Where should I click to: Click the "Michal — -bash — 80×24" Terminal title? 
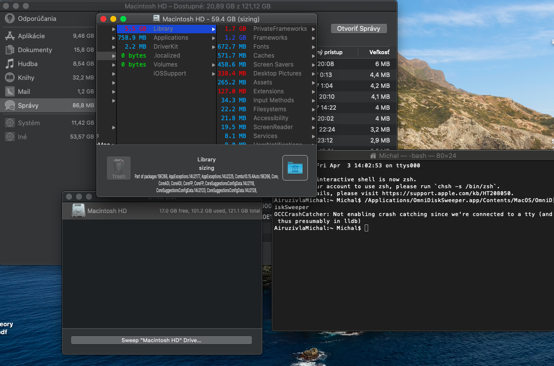[x=417, y=156]
